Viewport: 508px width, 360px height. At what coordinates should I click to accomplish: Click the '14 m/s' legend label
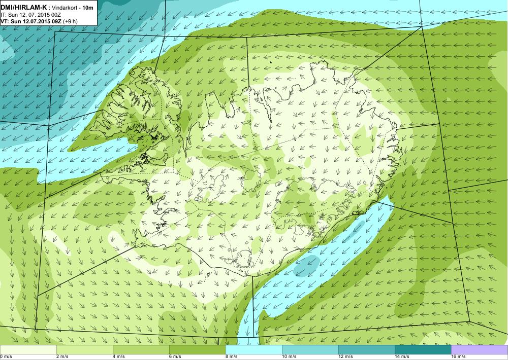402,357
